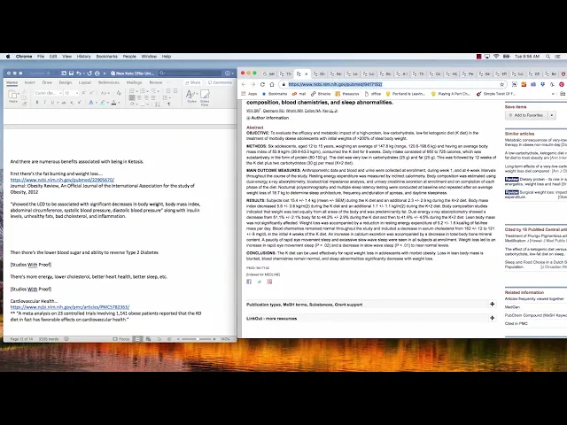Viewport: 567px width, 425px height.
Task: Open the Insert tab in Word
Action: (29, 82)
